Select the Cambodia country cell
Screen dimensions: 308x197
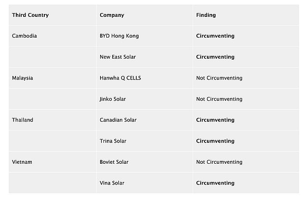[x=25, y=36]
